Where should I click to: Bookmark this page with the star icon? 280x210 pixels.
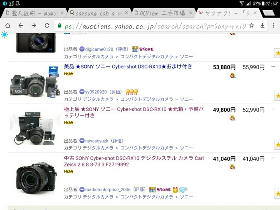pos(252,26)
